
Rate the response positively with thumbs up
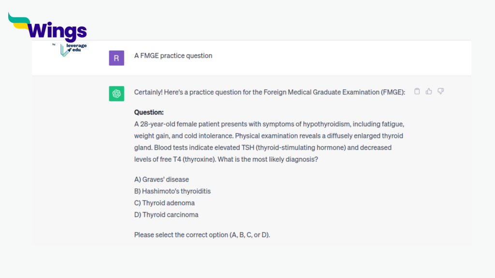429,91
